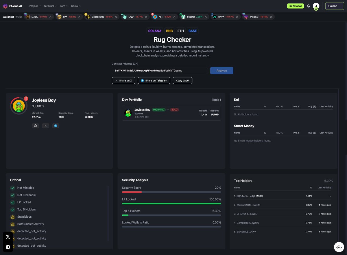Open SPX token icon in watchlist
The width and height of the screenshot is (347, 255).
(59, 17)
